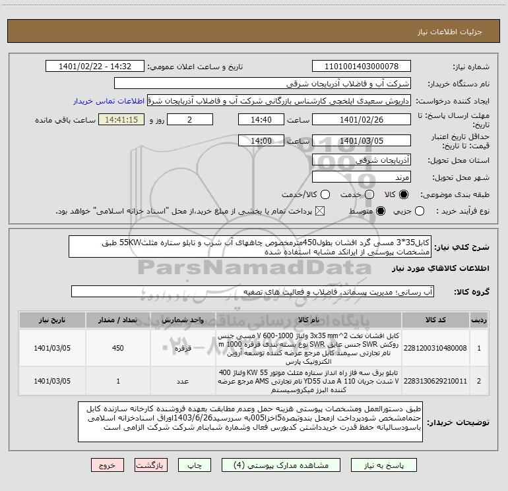Click the واحد شمارش column header

pos(183,320)
